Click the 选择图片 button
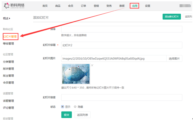The height and width of the screenshot is (120, 193). pos(174,59)
